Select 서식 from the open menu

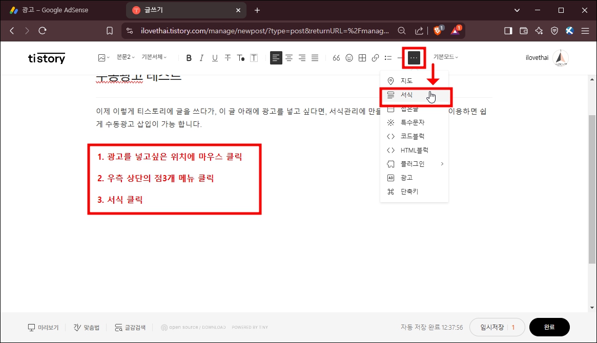point(407,95)
